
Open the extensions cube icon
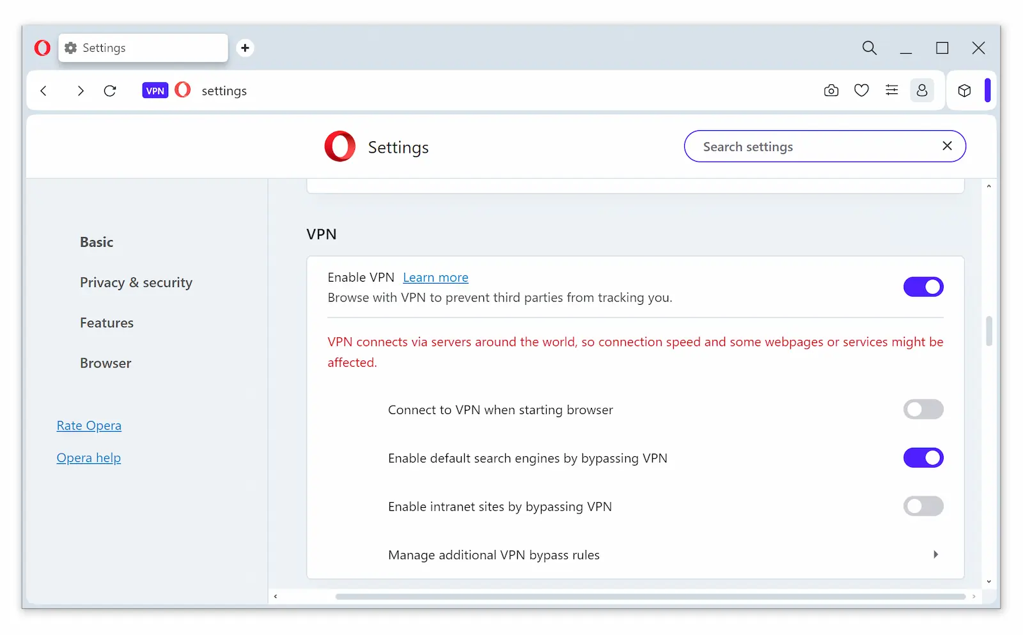pyautogui.click(x=964, y=91)
